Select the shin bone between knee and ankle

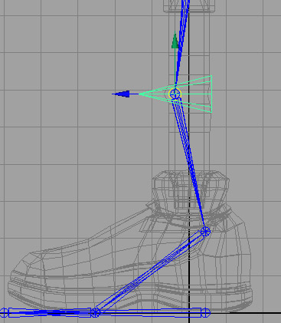click(x=189, y=161)
